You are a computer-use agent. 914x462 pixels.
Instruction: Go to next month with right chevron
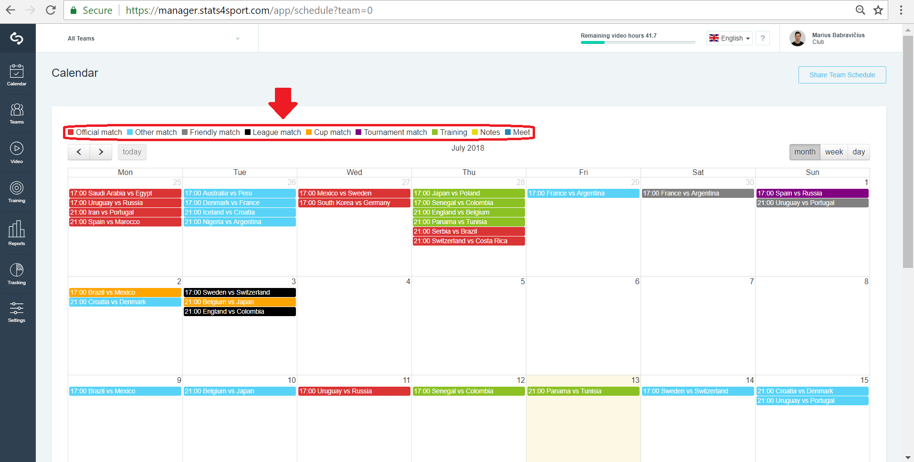101,152
